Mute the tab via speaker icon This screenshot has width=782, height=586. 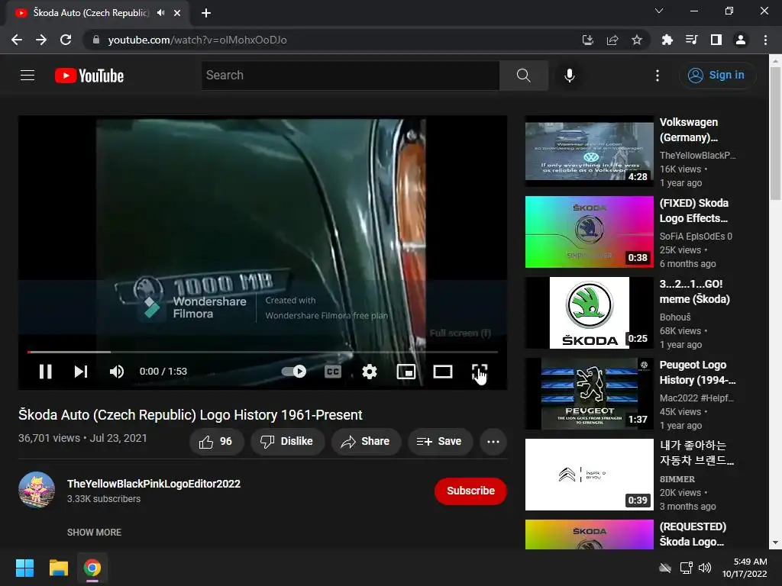(x=160, y=13)
